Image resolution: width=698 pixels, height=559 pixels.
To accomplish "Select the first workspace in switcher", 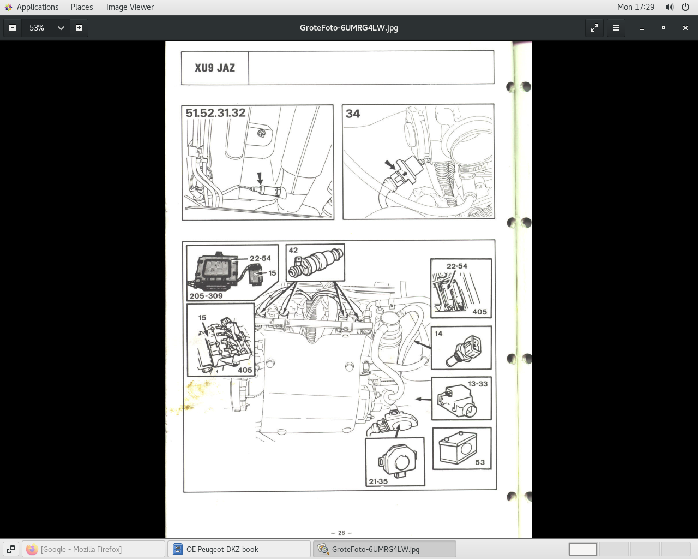I will coord(583,549).
